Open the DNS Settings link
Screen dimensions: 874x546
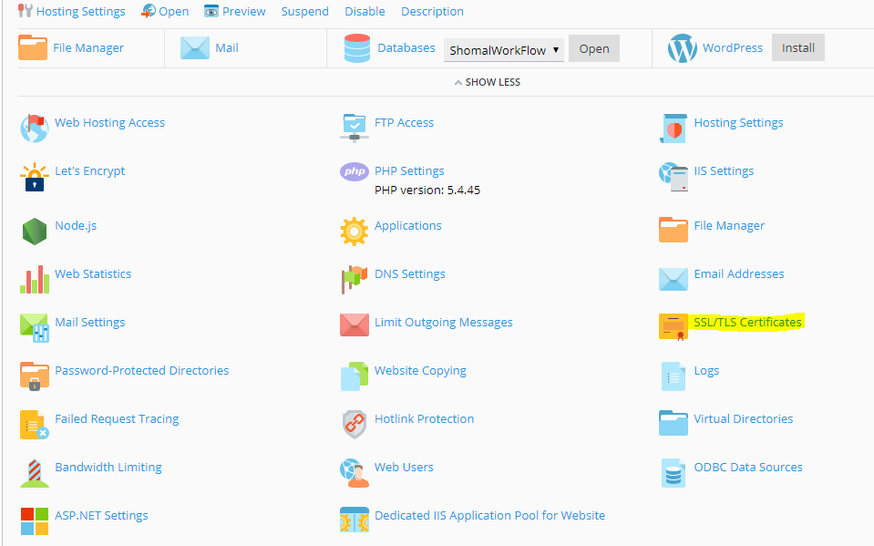pos(409,273)
